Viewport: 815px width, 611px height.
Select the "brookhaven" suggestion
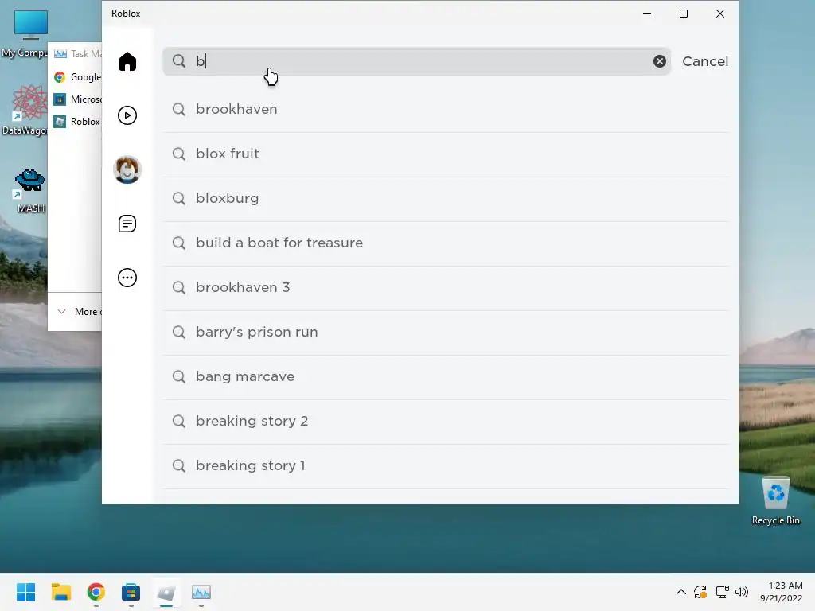446,109
